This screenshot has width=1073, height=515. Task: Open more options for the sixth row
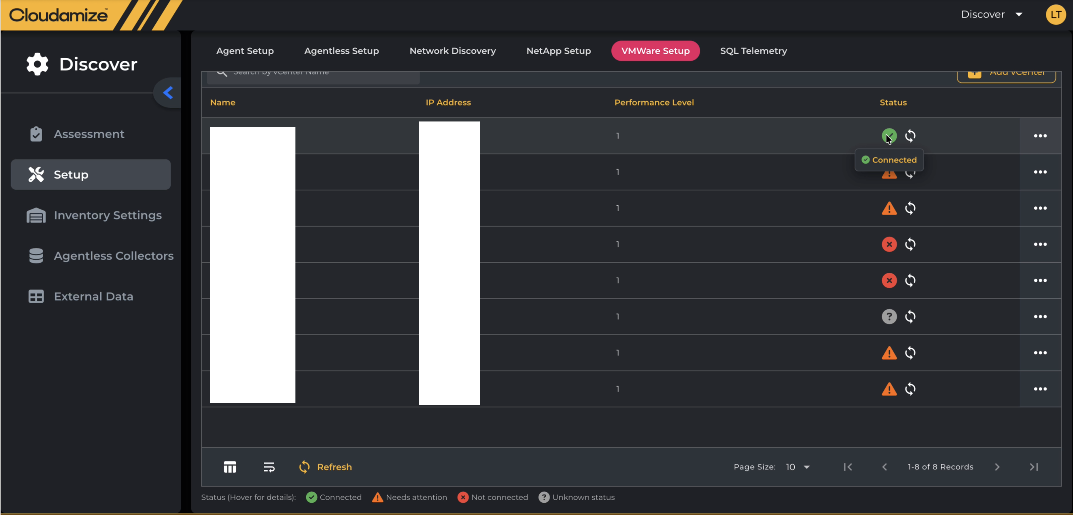[1040, 317]
